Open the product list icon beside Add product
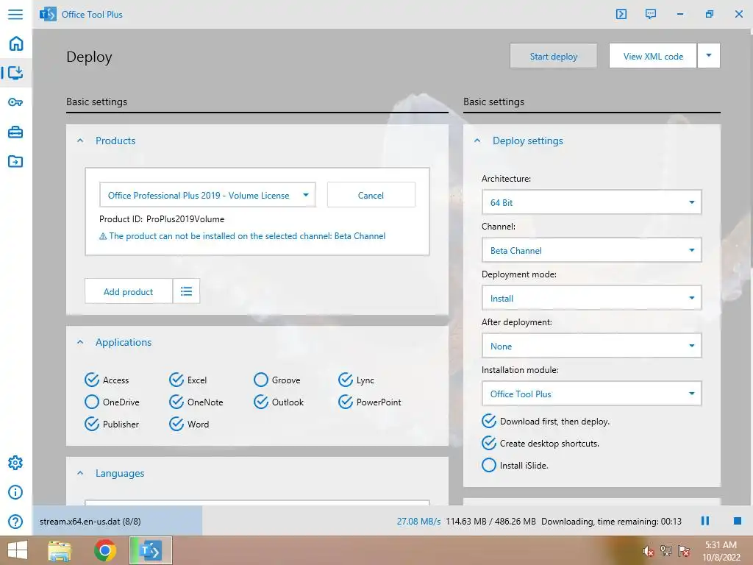Screen dimensions: 753x565 click(x=186, y=291)
